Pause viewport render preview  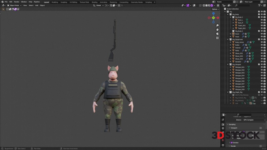coord(218,5)
